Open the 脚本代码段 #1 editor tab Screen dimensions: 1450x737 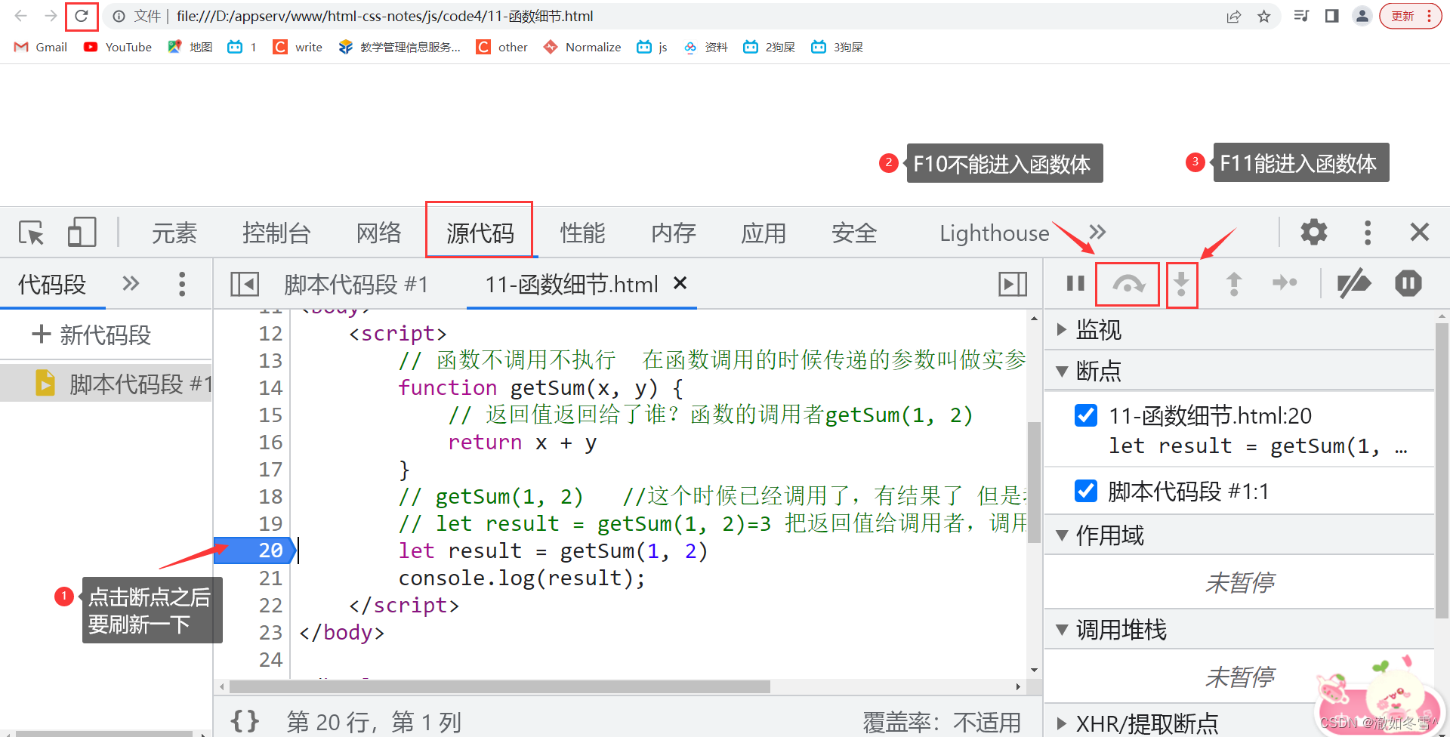(356, 285)
